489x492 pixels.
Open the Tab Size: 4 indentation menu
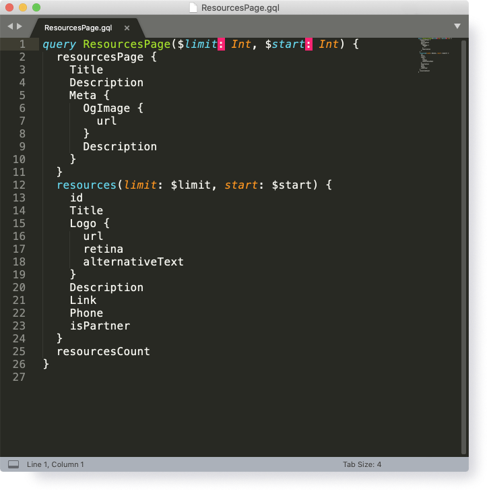click(x=362, y=464)
